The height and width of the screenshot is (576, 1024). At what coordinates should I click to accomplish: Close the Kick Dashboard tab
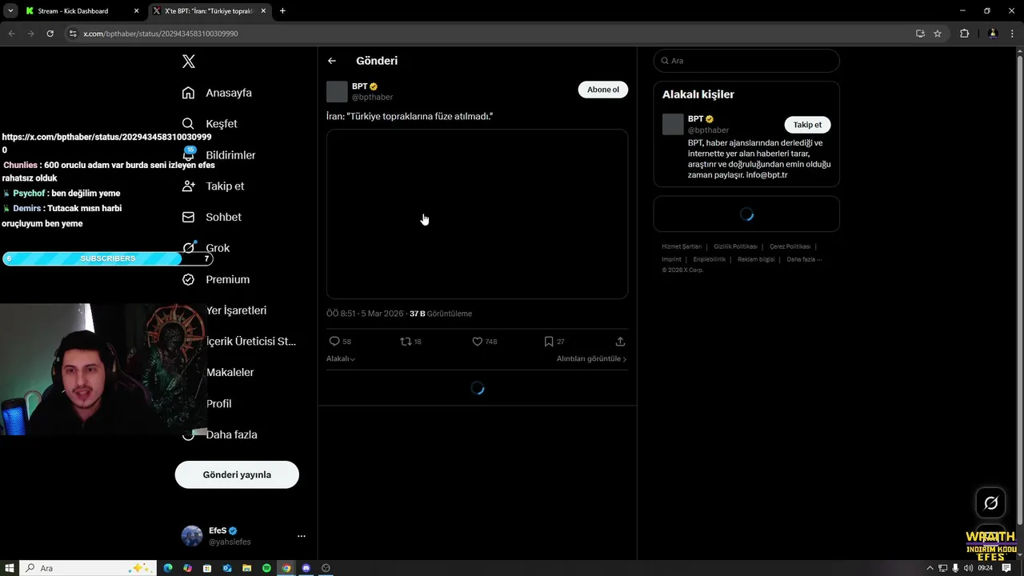136,11
